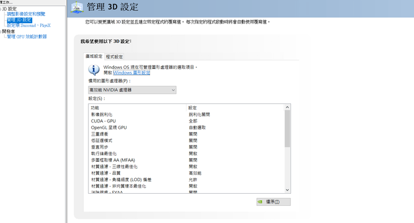The width and height of the screenshot is (414, 223).
Task: Click the 功能 column header
Action: 137,107
